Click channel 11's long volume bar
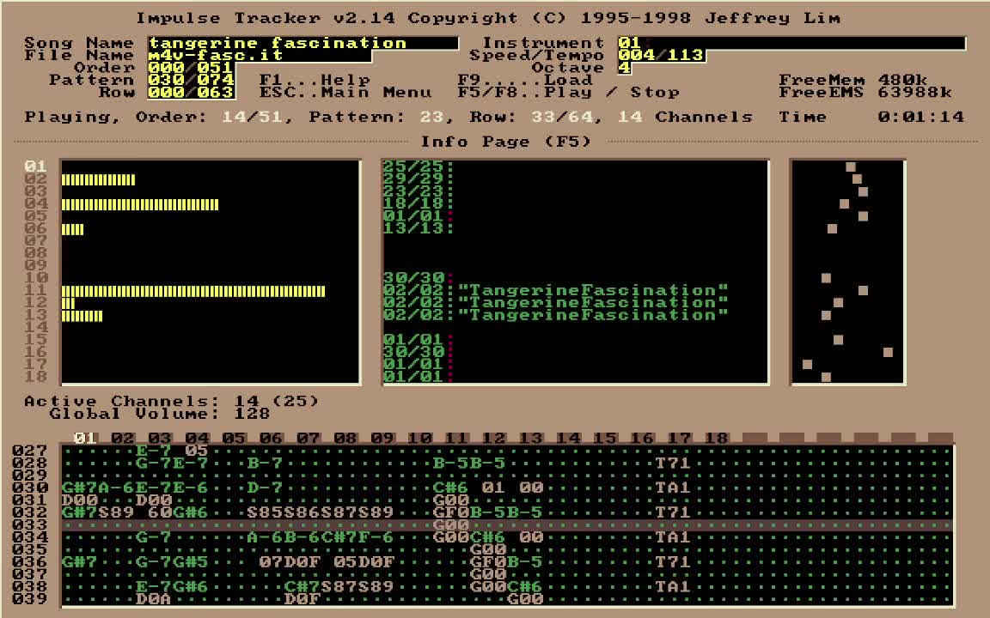 (x=193, y=291)
